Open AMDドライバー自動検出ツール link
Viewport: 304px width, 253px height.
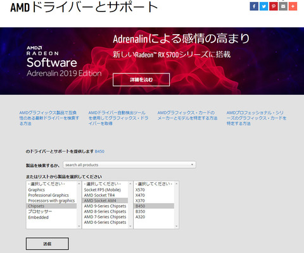click(118, 118)
